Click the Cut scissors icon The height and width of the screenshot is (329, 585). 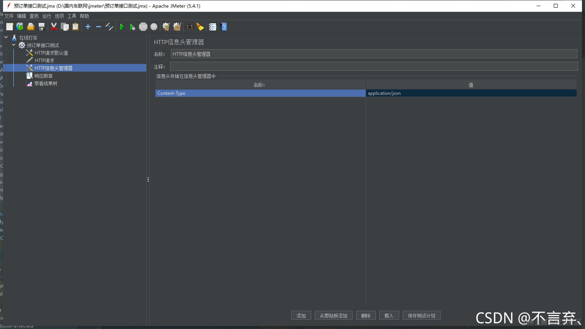54,27
